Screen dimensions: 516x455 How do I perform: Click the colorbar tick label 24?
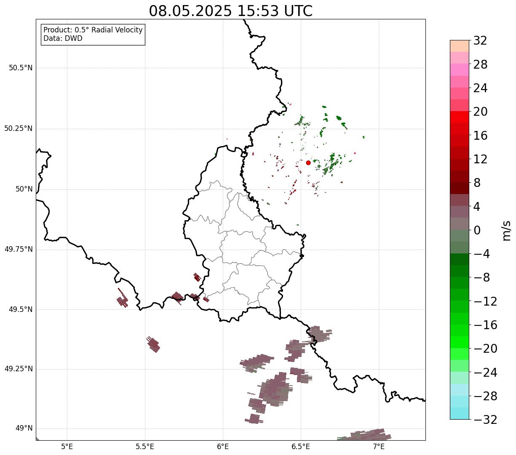(480, 88)
